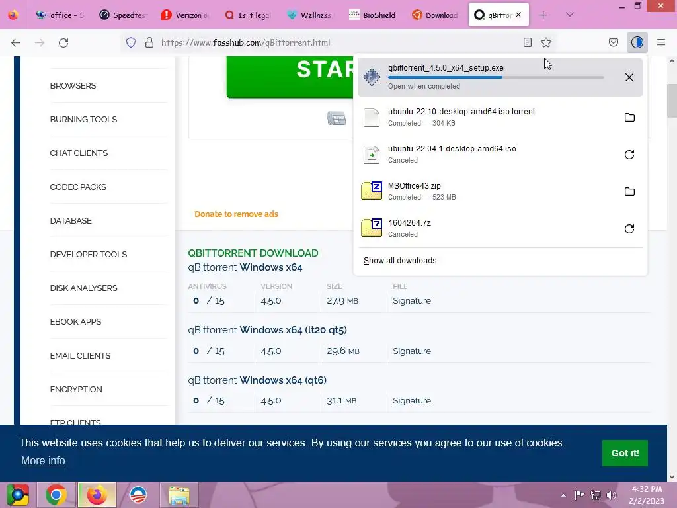677x508 pixels.
Task: Retry the ubuntu-22.04.1 iso download
Action: tap(629, 155)
